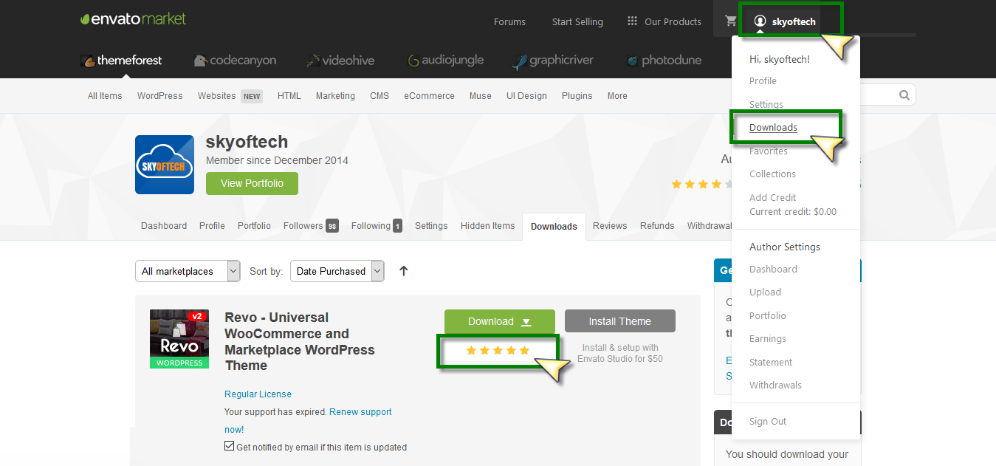996x466 pixels.
Task: Open the Following tab
Action: pyautogui.click(x=377, y=226)
